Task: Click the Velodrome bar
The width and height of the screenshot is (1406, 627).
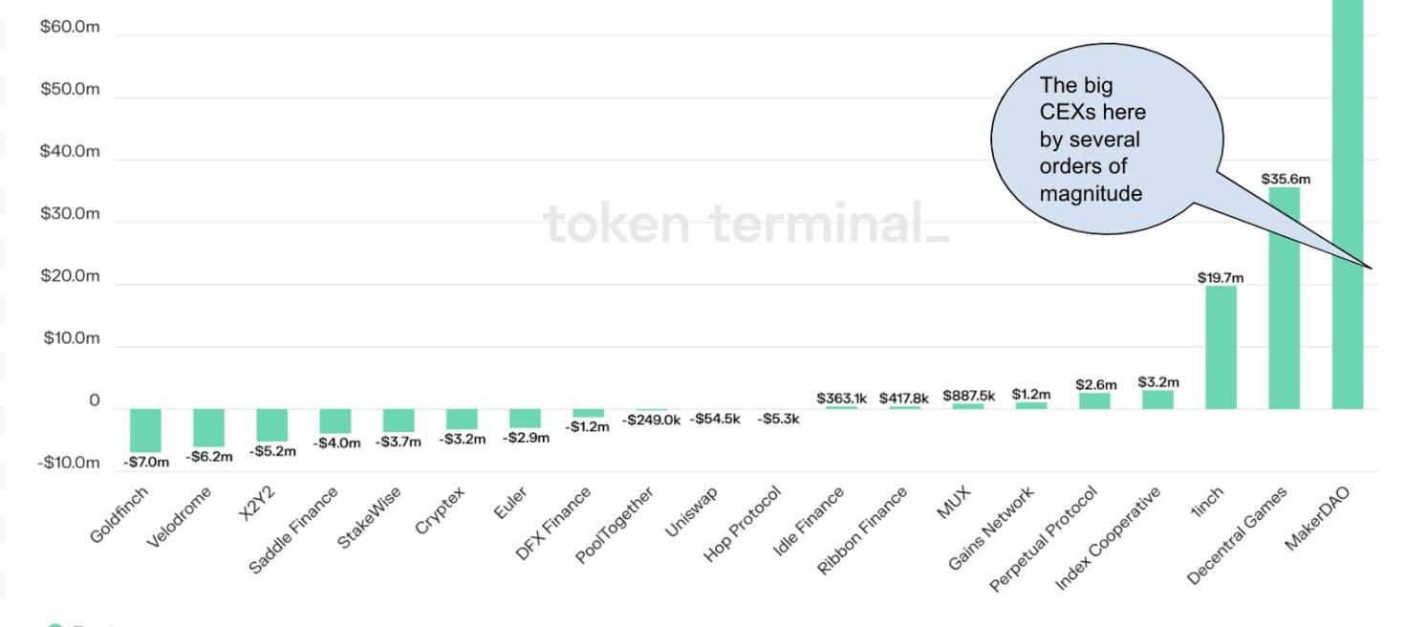Action: point(208,427)
